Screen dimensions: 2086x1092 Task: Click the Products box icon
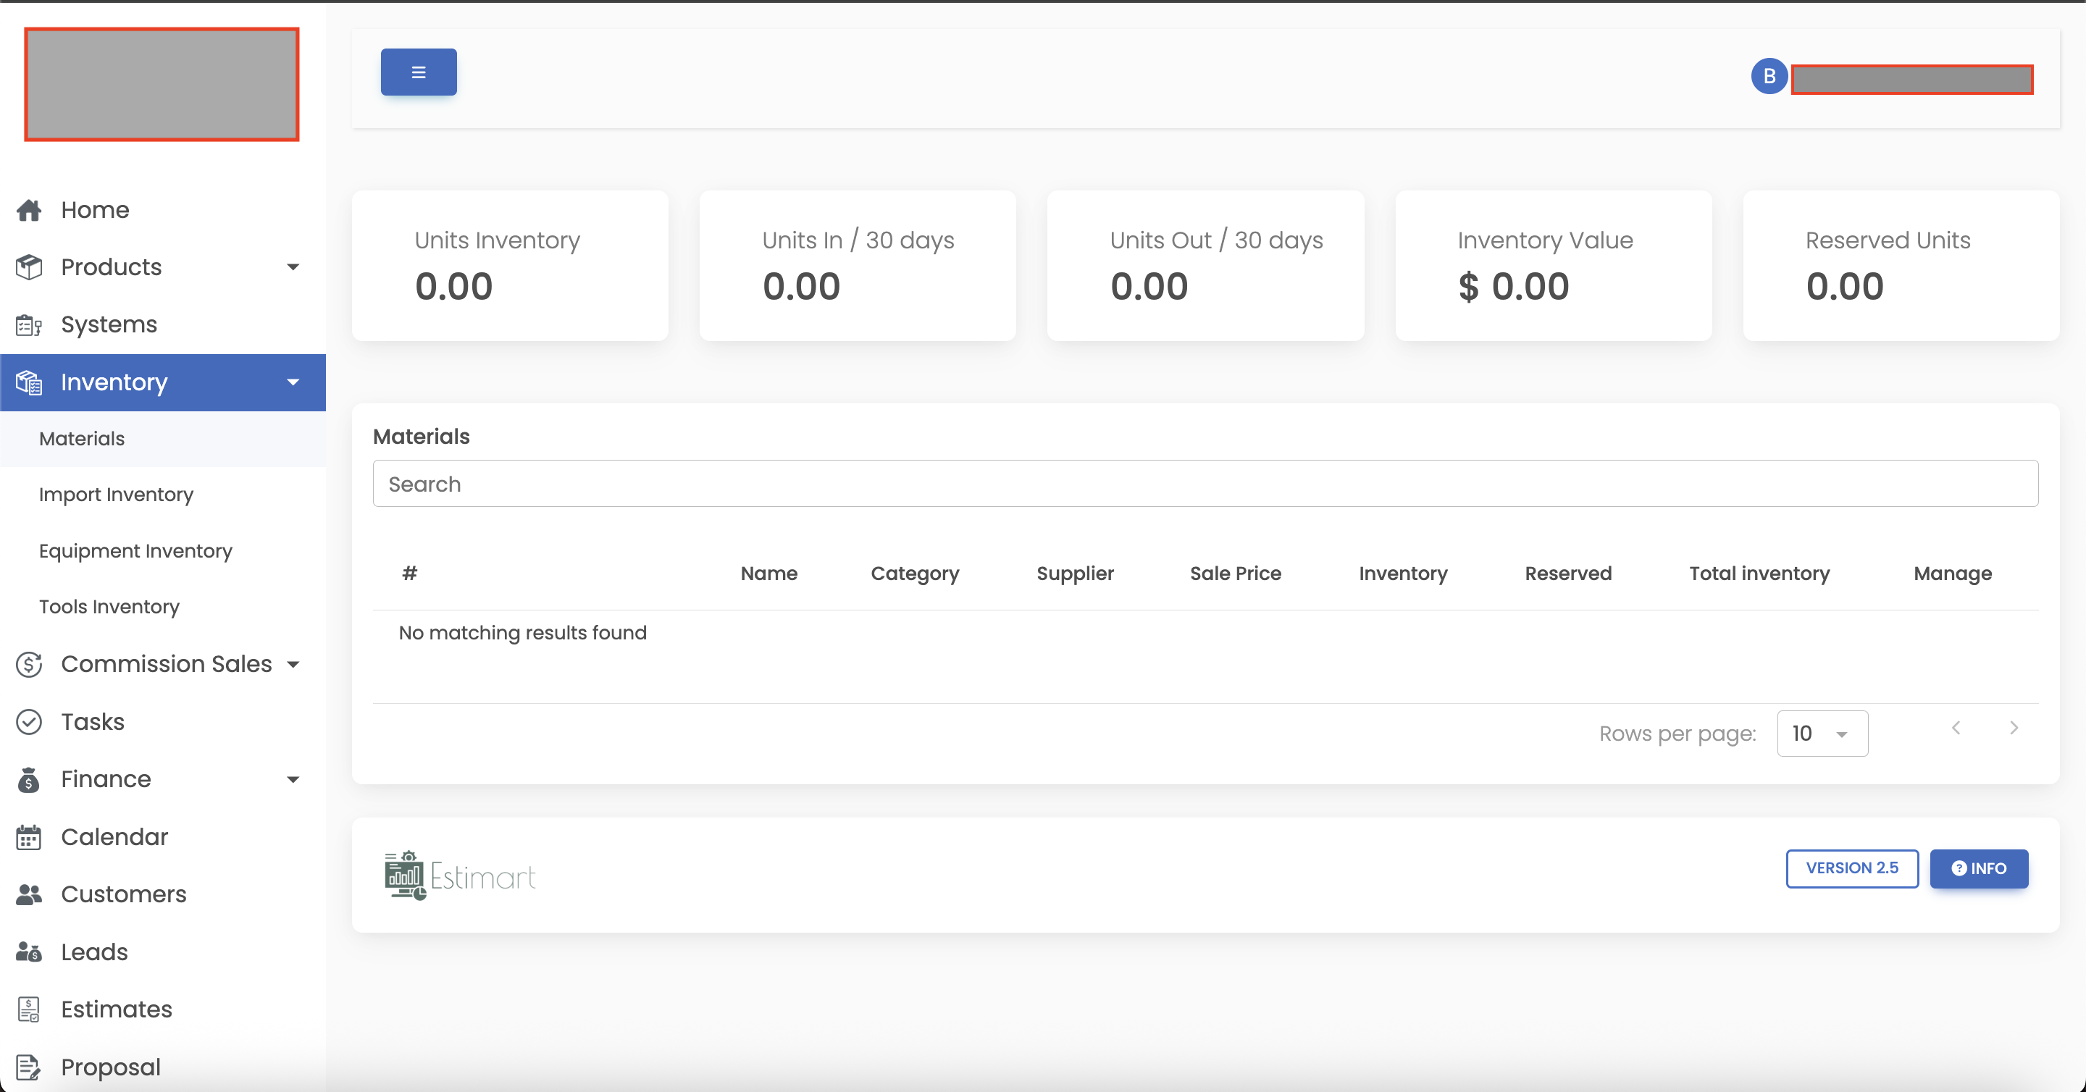click(29, 267)
